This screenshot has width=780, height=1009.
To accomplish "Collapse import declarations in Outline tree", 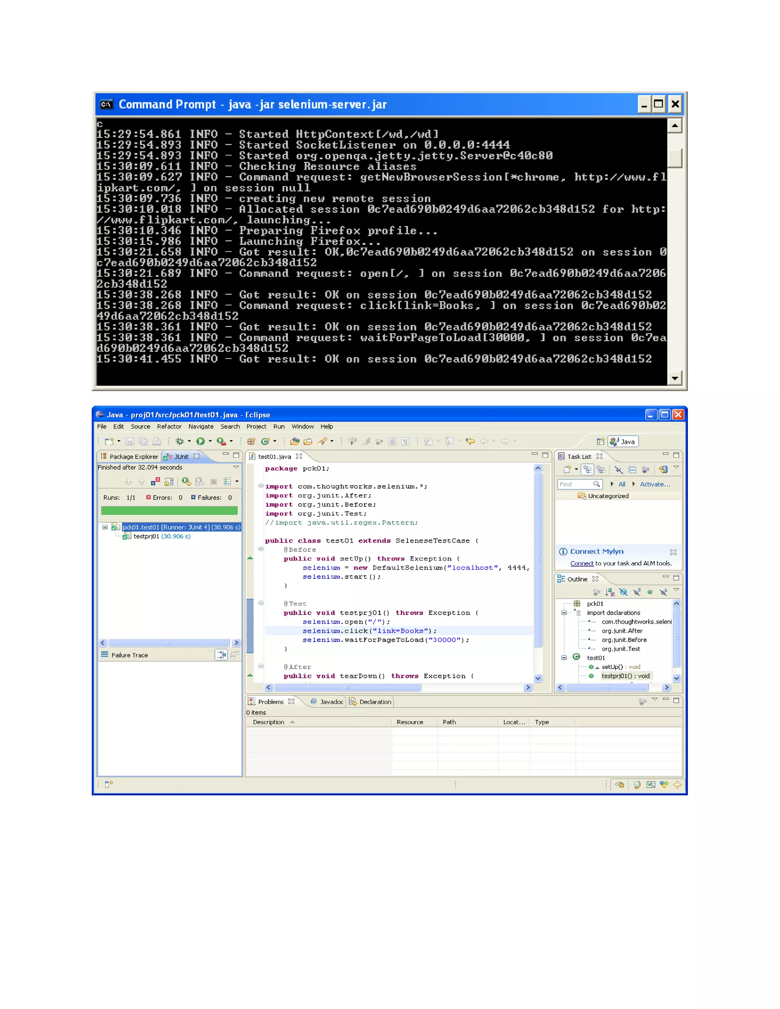I will (564, 613).
